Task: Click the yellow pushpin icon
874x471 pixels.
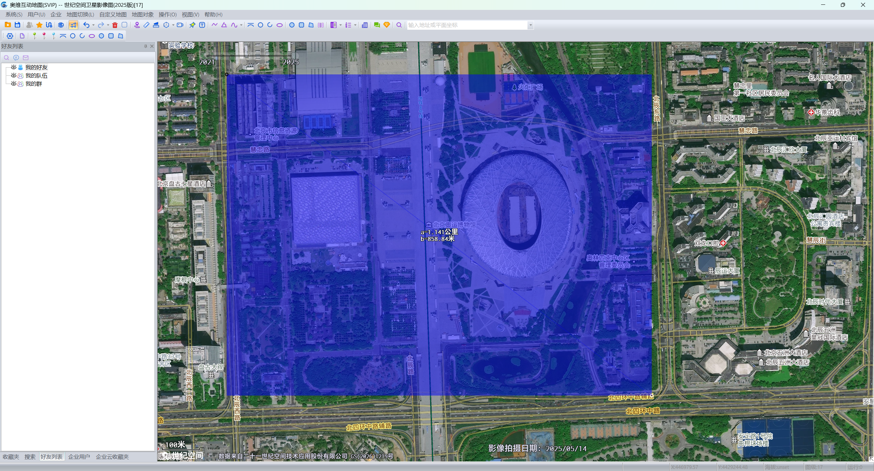Action: (x=193, y=25)
